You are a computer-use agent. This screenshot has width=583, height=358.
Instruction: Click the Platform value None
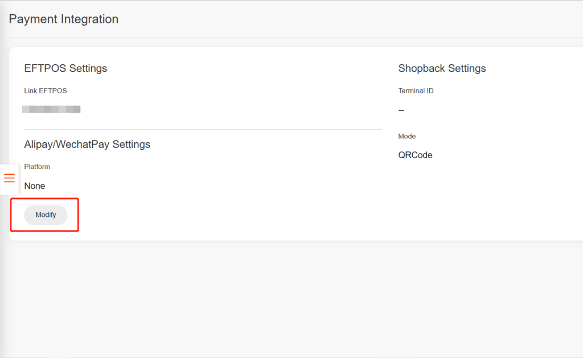click(x=35, y=186)
